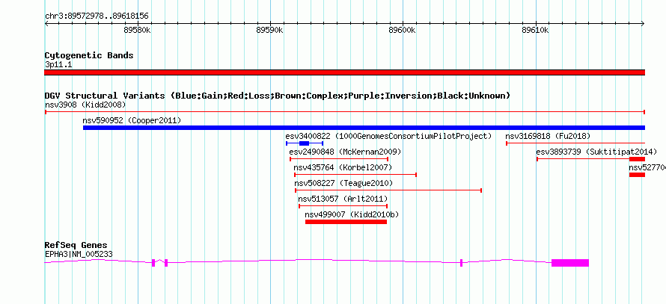Click the 89590k ruler label

click(270, 30)
